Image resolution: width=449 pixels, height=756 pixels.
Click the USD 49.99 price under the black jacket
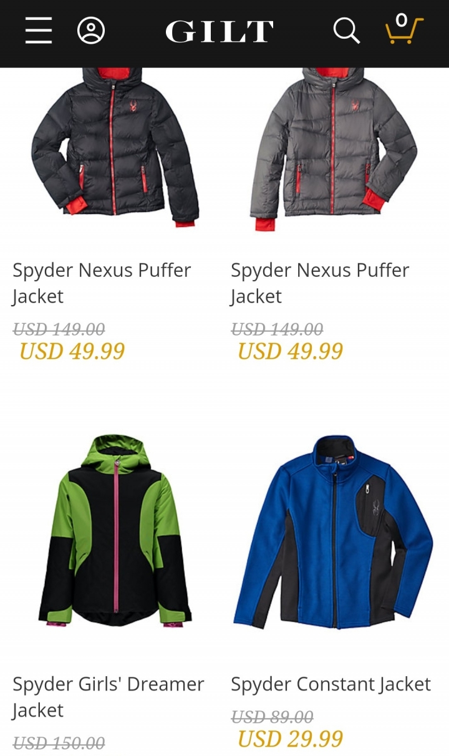[x=72, y=351]
